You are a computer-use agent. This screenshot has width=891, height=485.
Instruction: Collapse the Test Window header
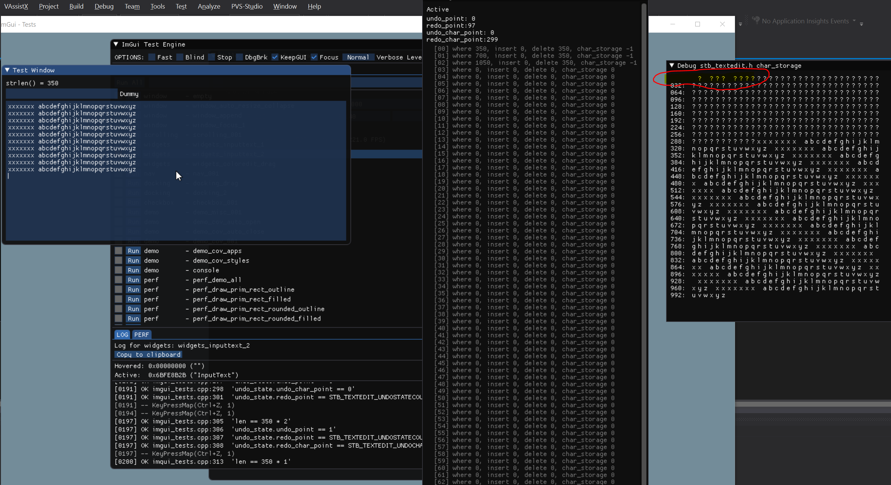tap(8, 70)
